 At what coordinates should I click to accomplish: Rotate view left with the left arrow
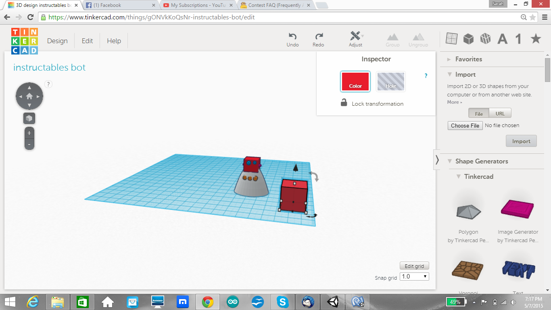pyautogui.click(x=20, y=96)
